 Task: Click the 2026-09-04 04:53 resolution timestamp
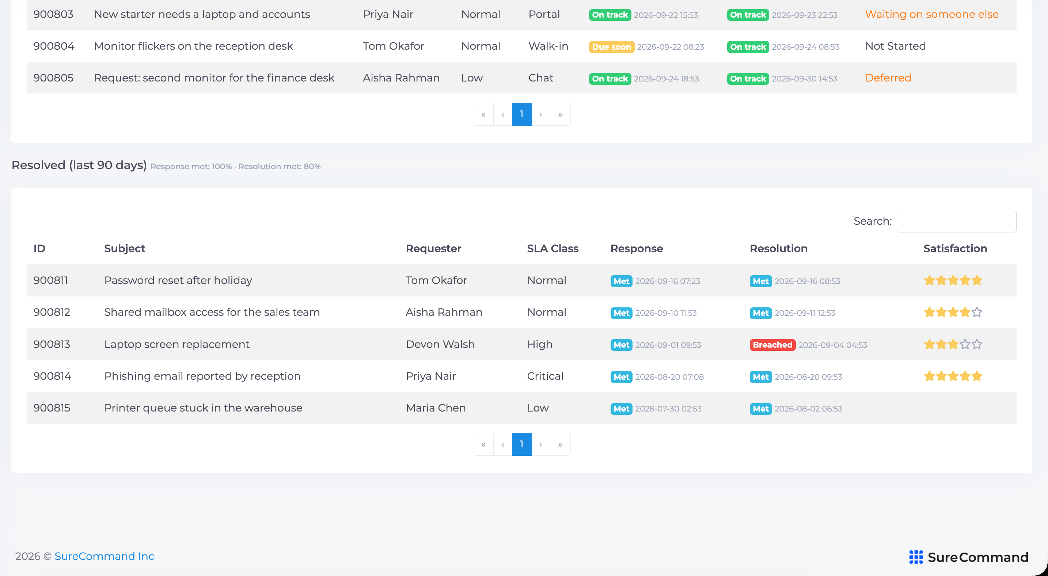pos(832,345)
